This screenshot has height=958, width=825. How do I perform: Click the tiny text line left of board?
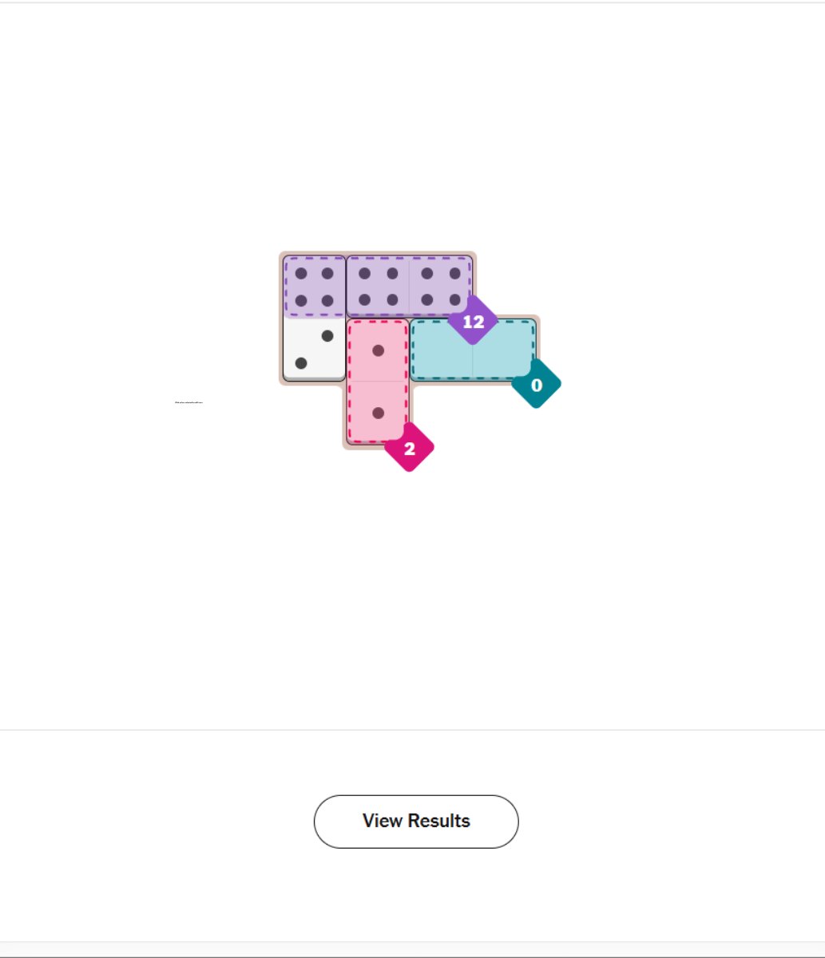pyautogui.click(x=188, y=402)
